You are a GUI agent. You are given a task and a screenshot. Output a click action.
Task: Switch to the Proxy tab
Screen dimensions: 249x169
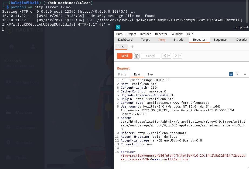point(162,40)
